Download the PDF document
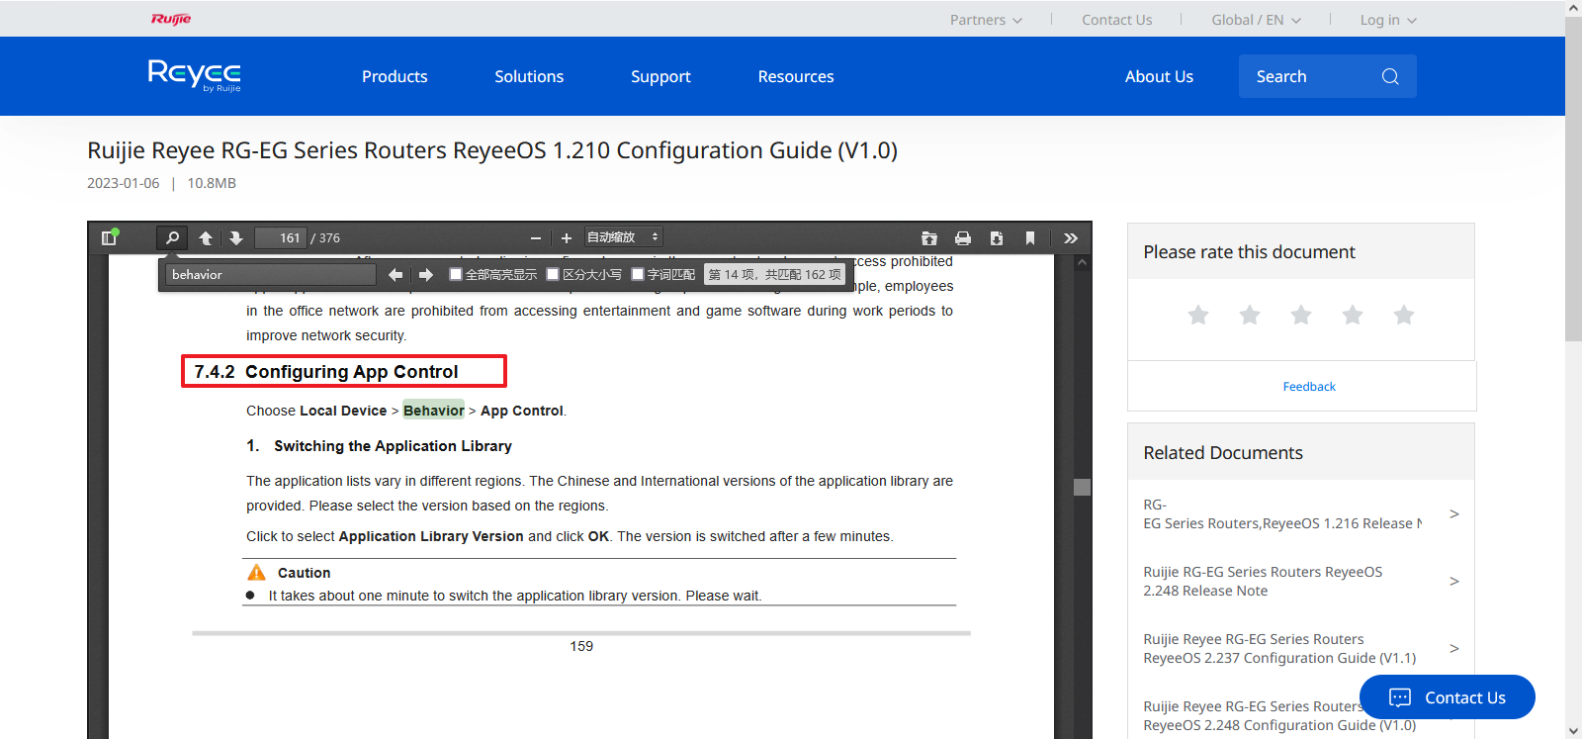Viewport: 1582px width, 739px height. [997, 237]
